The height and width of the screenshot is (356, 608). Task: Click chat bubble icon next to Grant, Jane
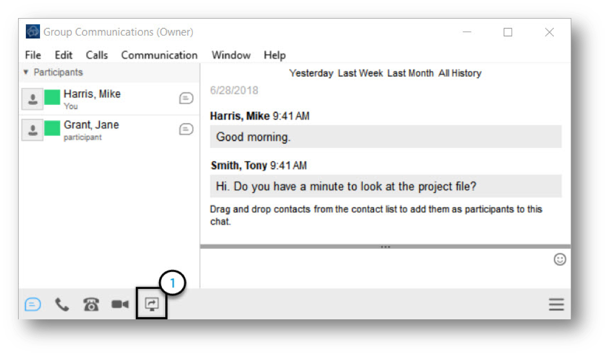186,129
